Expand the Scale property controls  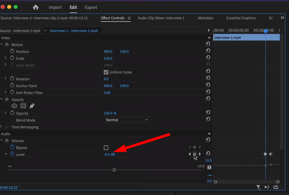coord(6,58)
